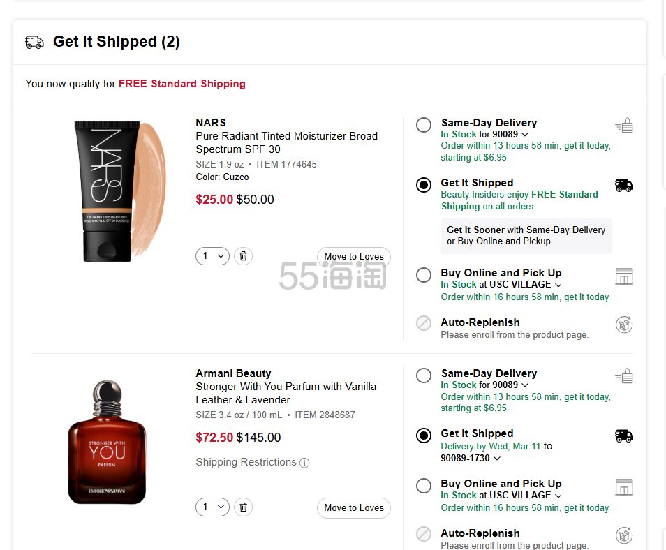Expand the USC VILLAGE store selector for NARS

point(558,285)
